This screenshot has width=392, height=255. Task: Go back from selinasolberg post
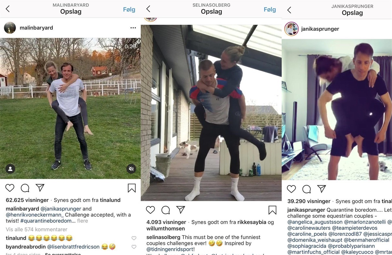coord(148,9)
